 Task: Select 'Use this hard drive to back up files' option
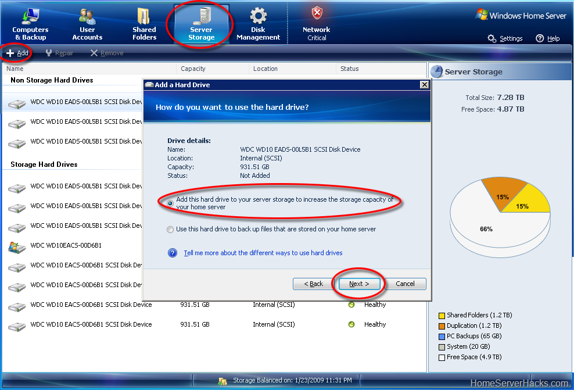coord(170,230)
